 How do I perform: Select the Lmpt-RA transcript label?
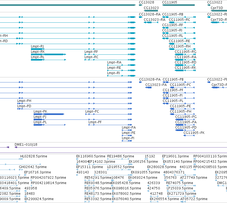click(114, 62)
